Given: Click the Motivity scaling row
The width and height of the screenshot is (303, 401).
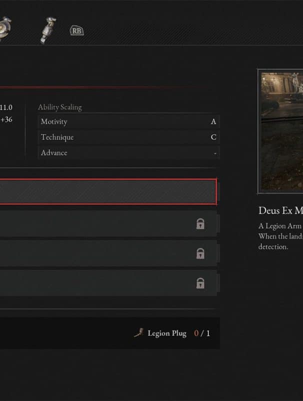Looking at the screenshot, I should point(129,121).
